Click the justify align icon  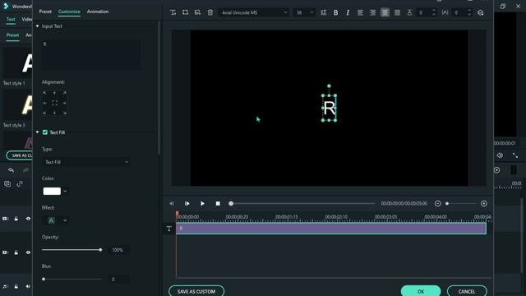tap(398, 13)
